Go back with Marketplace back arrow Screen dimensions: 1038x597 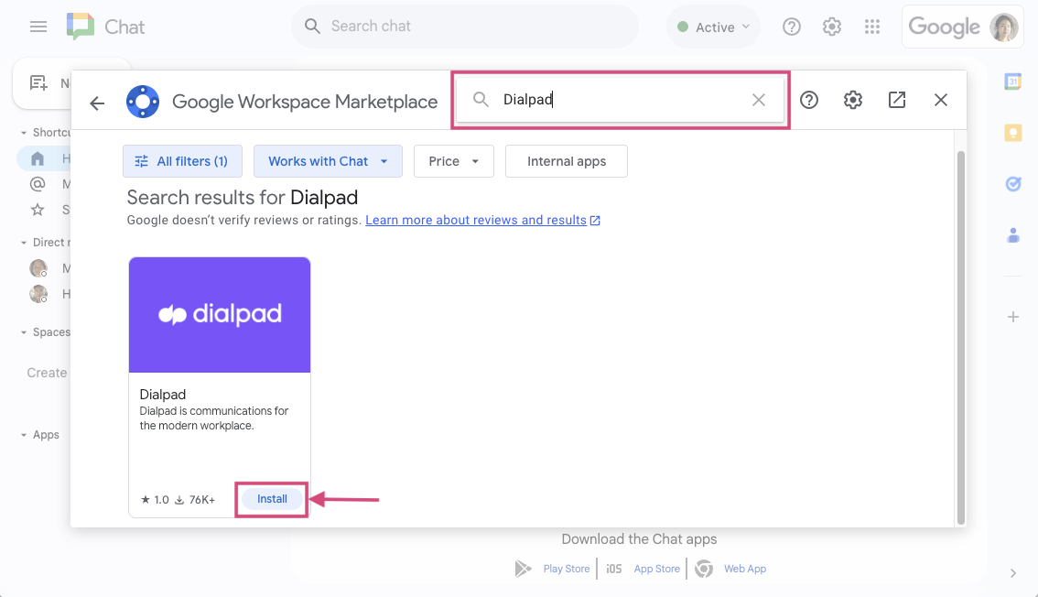tap(97, 103)
